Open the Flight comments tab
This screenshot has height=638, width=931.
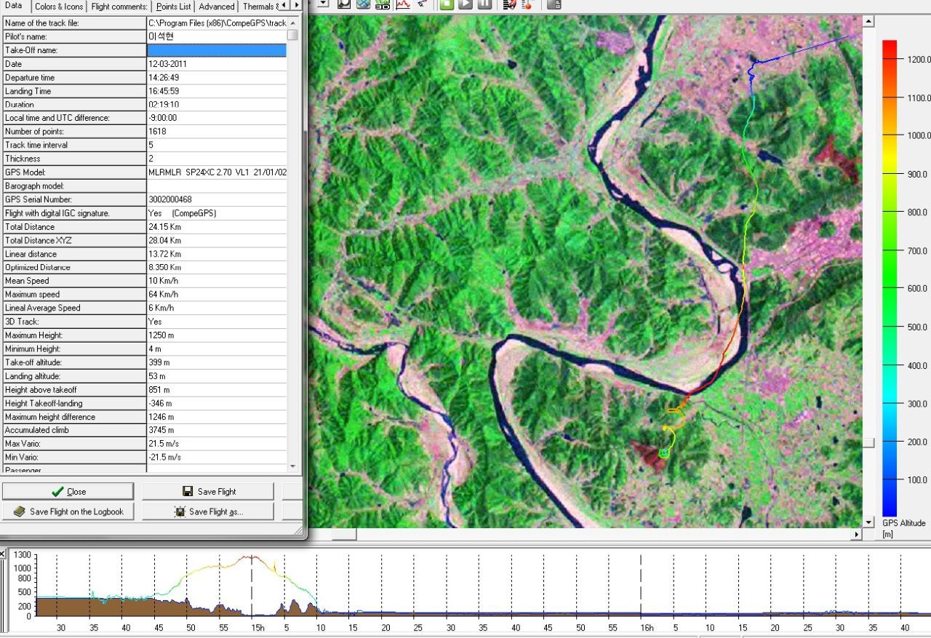point(120,7)
